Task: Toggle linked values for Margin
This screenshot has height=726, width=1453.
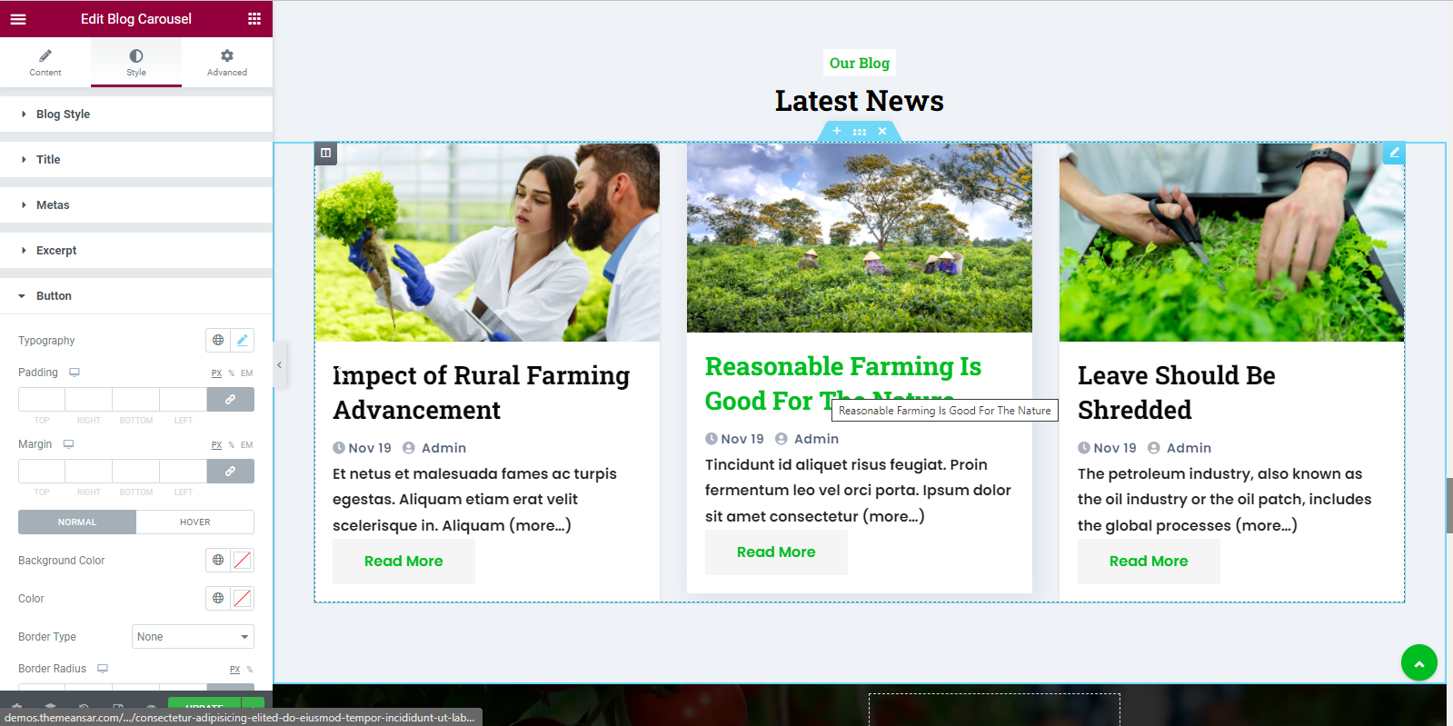Action: click(x=231, y=472)
